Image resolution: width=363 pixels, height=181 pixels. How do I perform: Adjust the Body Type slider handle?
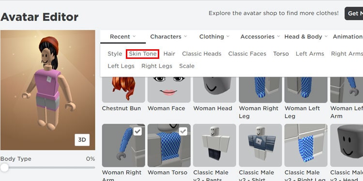pos(4,167)
